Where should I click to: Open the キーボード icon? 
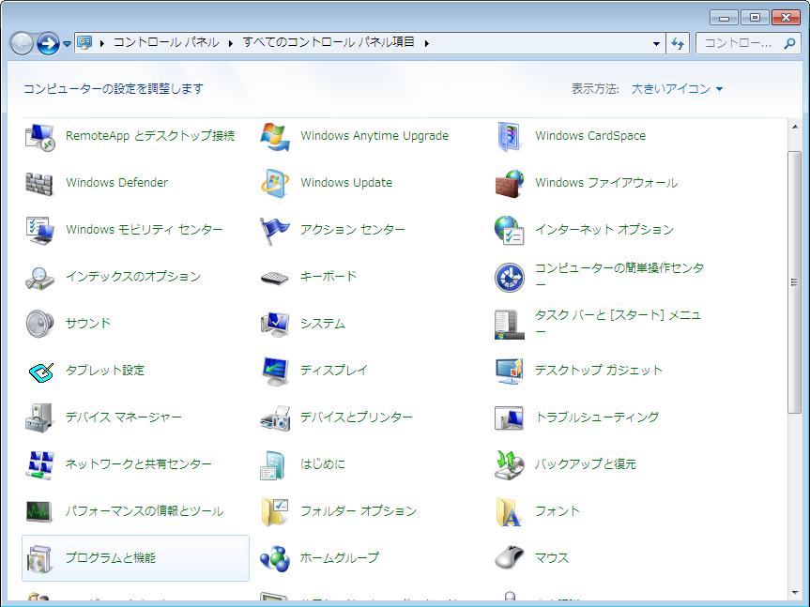pyautogui.click(x=275, y=278)
